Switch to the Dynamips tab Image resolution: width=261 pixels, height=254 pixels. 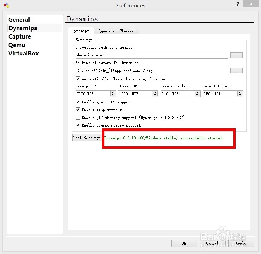(x=81, y=31)
